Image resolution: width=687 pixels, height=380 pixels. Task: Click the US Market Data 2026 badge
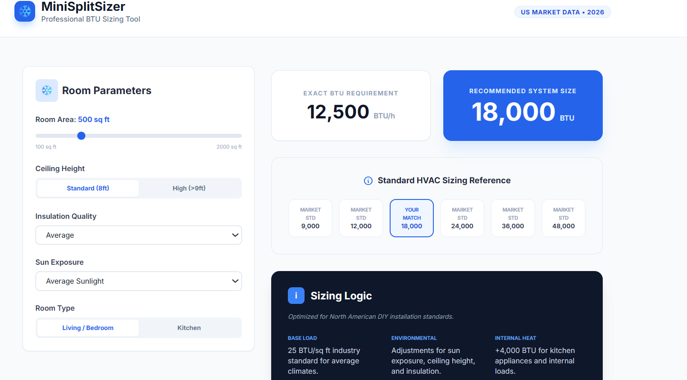[562, 12]
